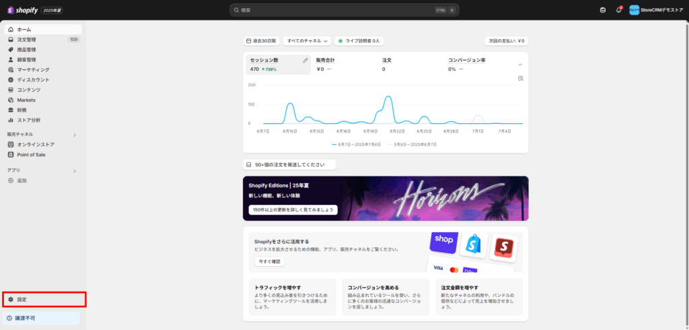Edit the セッション数 metric with the pencil icon

click(305, 61)
